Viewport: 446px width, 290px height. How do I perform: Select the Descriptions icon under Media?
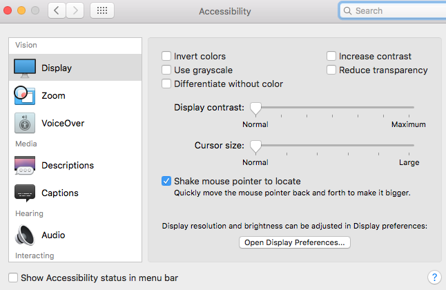pos(25,165)
